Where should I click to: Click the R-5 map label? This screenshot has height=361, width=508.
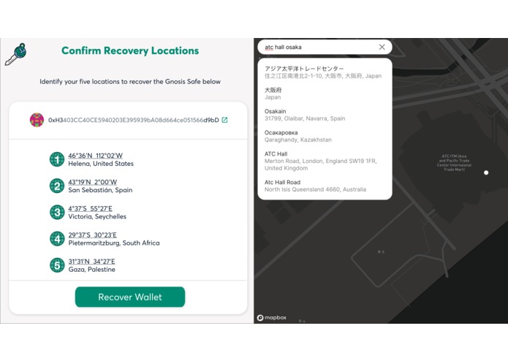pyautogui.click(x=381, y=252)
